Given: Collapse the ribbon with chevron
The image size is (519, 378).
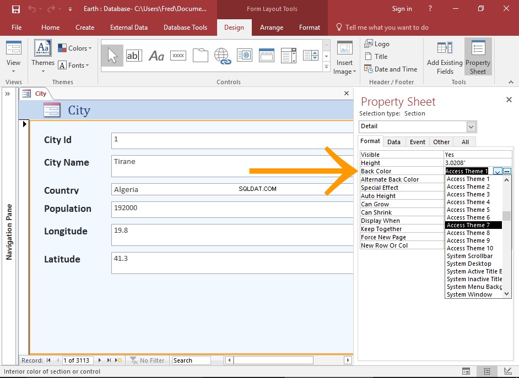Looking at the screenshot, I should point(511,82).
